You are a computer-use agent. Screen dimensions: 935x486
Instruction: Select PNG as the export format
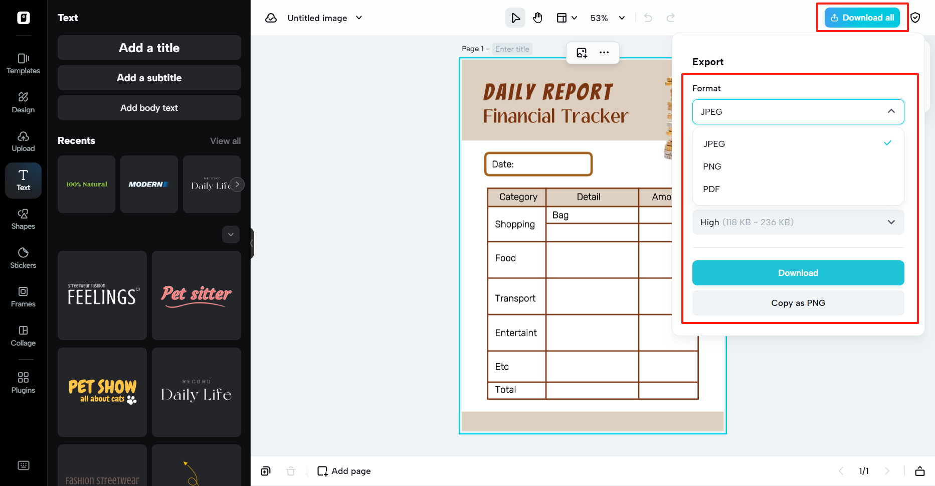tap(712, 166)
